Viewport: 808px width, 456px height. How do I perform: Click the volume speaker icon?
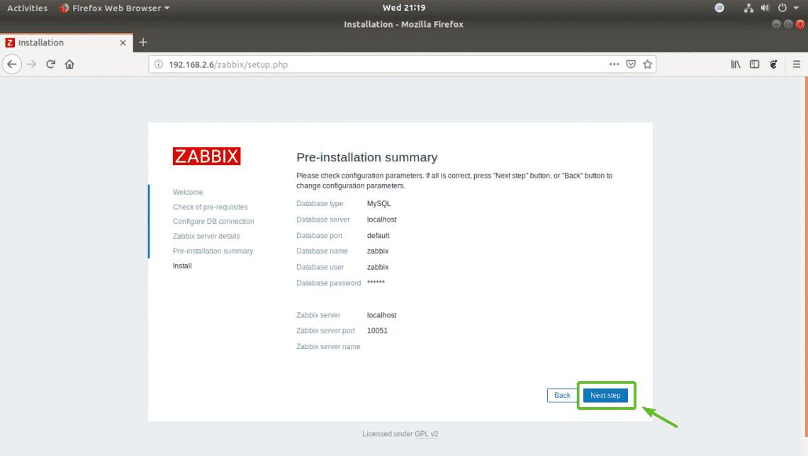pos(765,8)
